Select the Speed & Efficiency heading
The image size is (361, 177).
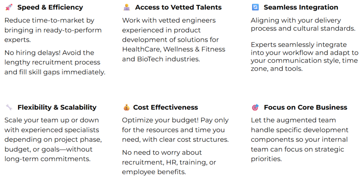[x=50, y=7]
